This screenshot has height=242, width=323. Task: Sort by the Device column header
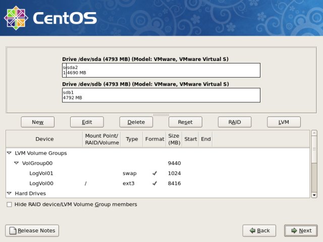[44, 139]
